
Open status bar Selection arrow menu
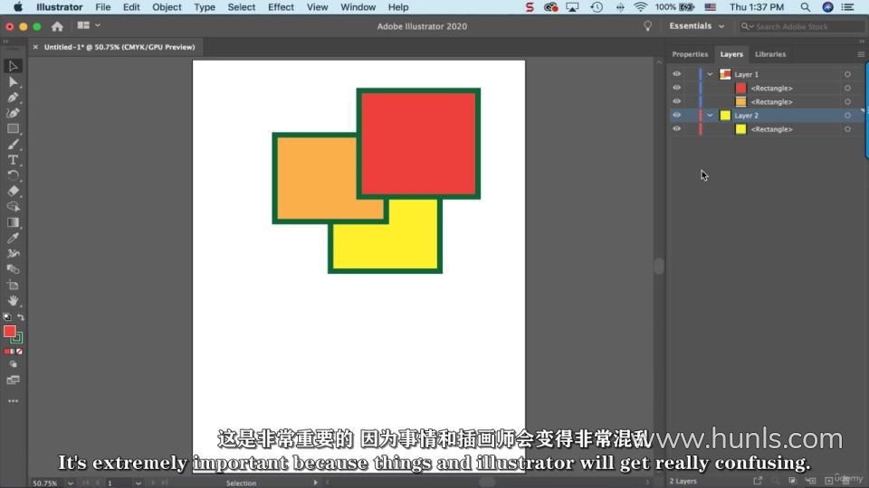[x=315, y=483]
